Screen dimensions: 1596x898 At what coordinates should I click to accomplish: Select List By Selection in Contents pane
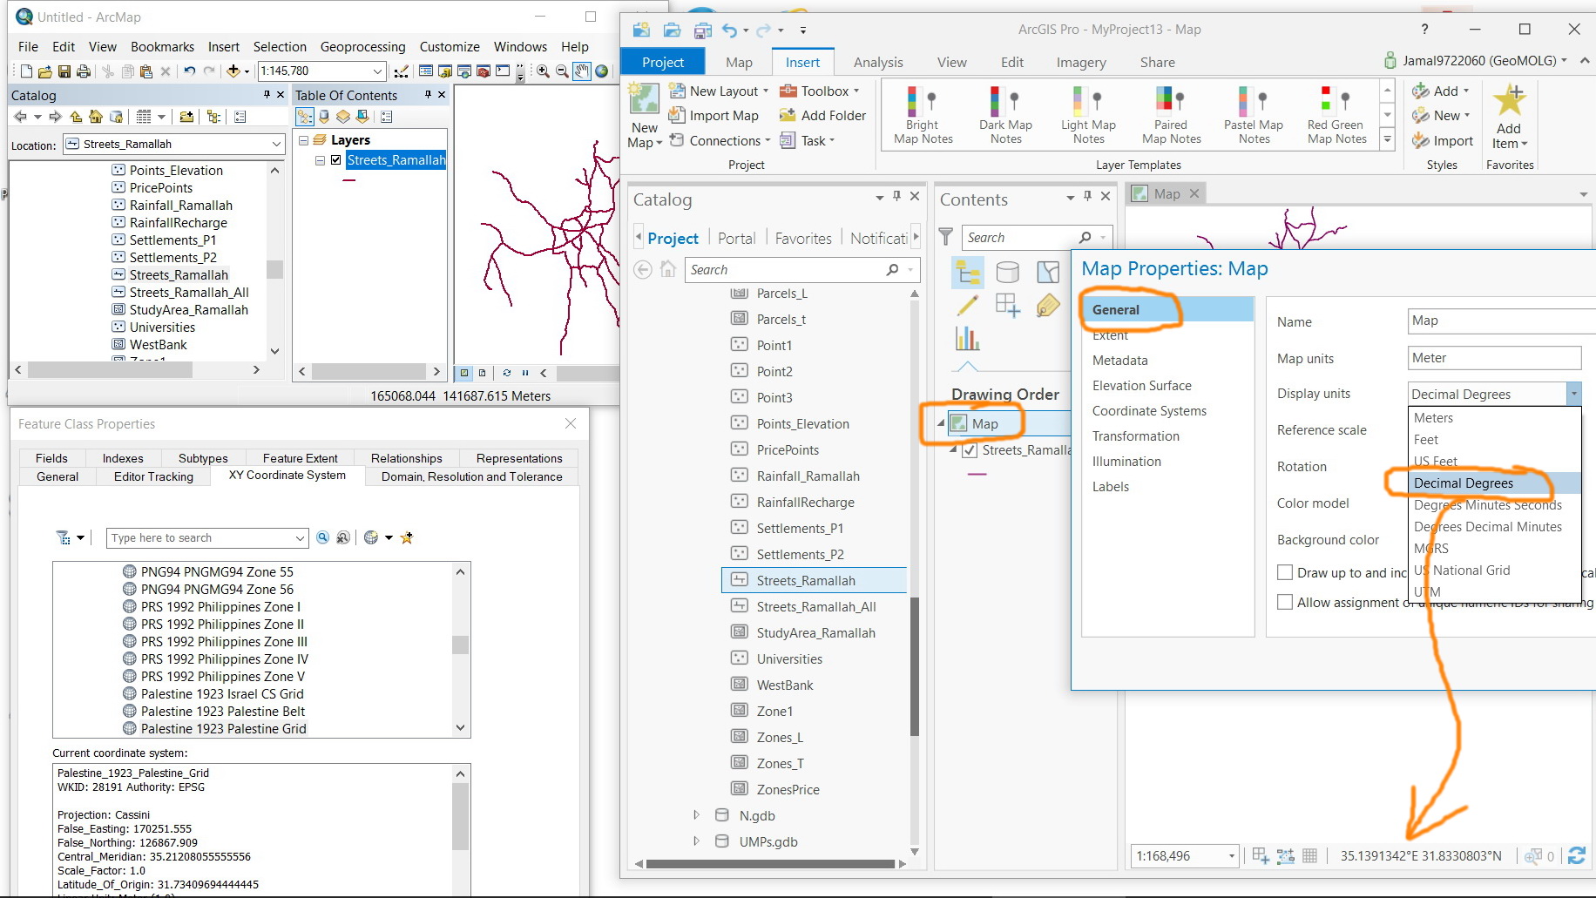[x=1048, y=273]
